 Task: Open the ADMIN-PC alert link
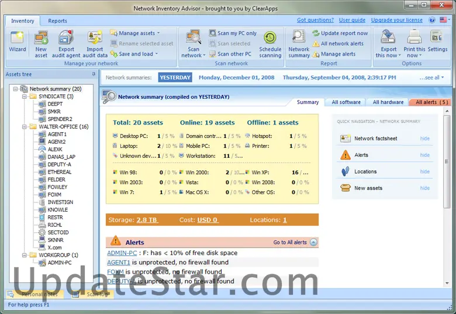tap(122, 253)
